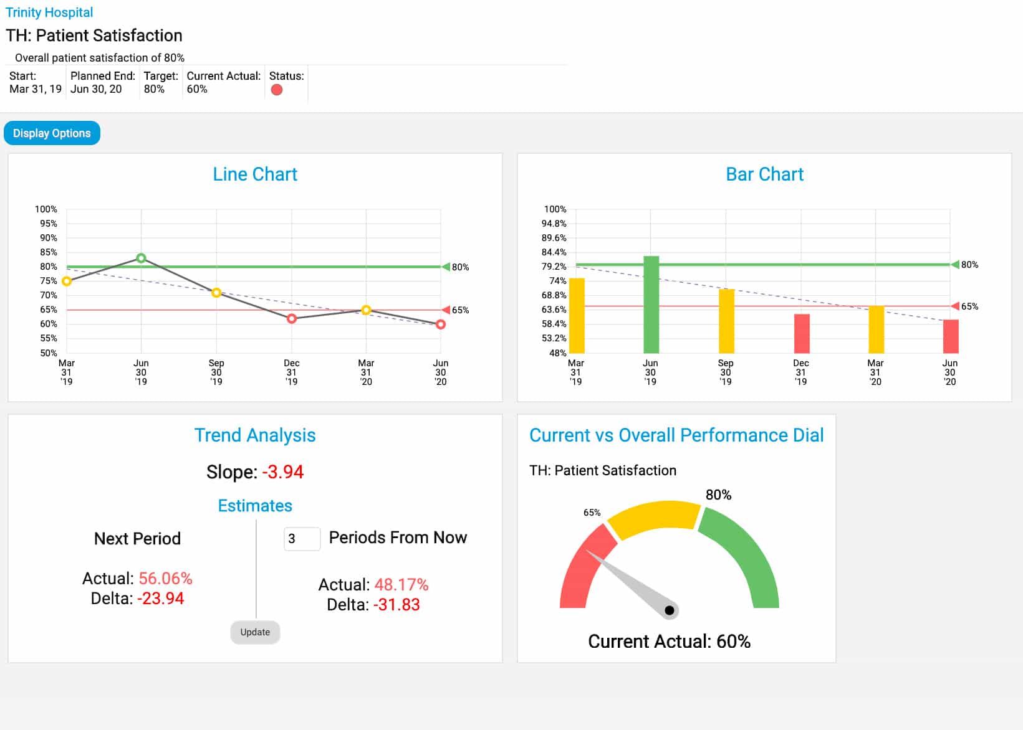Screen dimensions: 1023x730
Task: Select the red Dec 31 '19 bar
Action: (801, 333)
